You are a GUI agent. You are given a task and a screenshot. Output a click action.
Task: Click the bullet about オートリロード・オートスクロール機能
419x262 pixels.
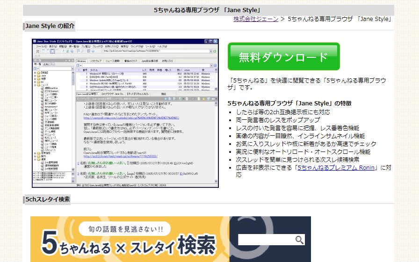point(303,152)
